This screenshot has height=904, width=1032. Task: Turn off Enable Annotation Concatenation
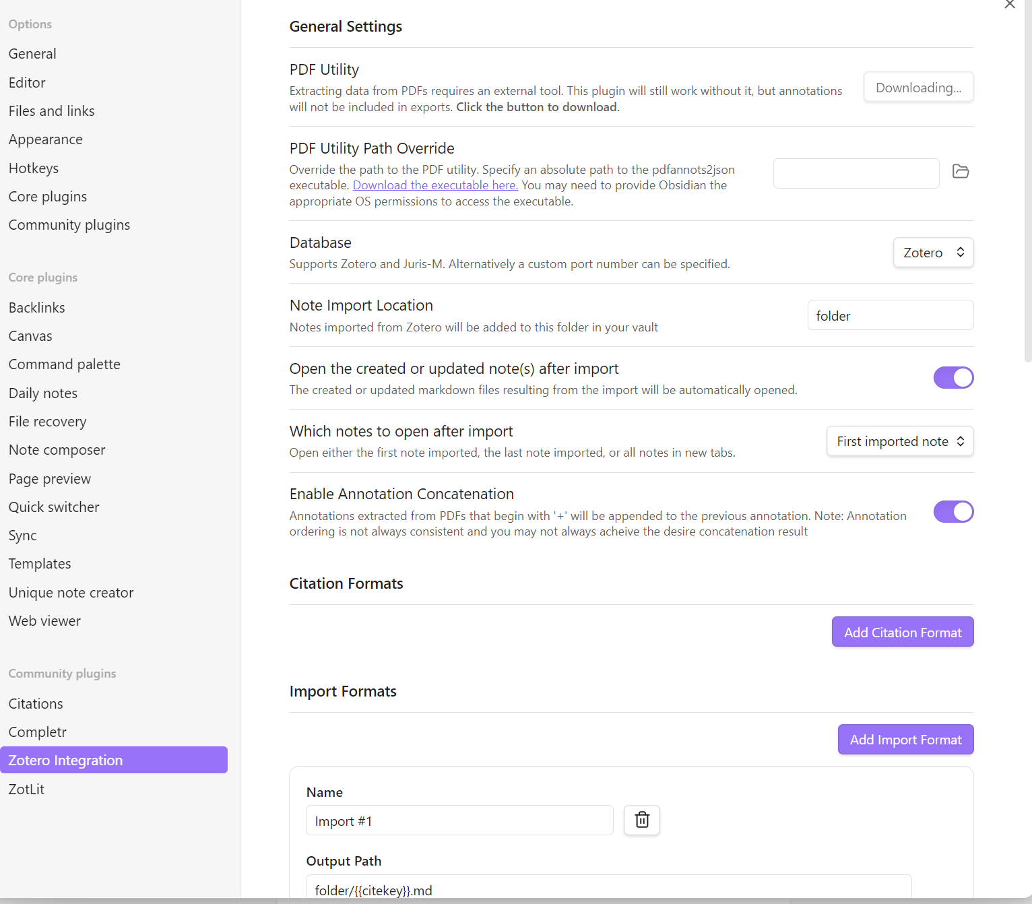tap(953, 511)
